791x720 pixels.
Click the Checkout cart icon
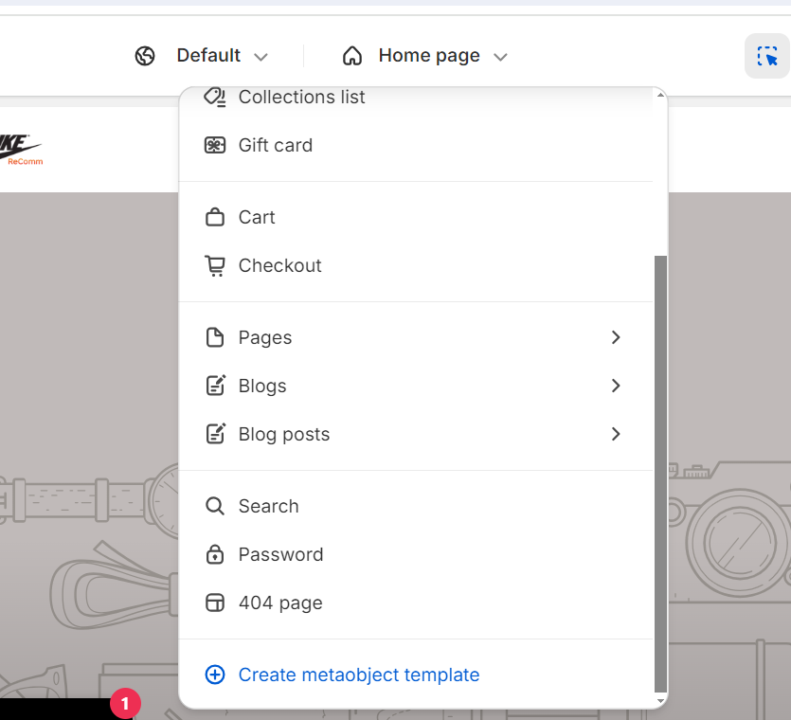click(215, 266)
